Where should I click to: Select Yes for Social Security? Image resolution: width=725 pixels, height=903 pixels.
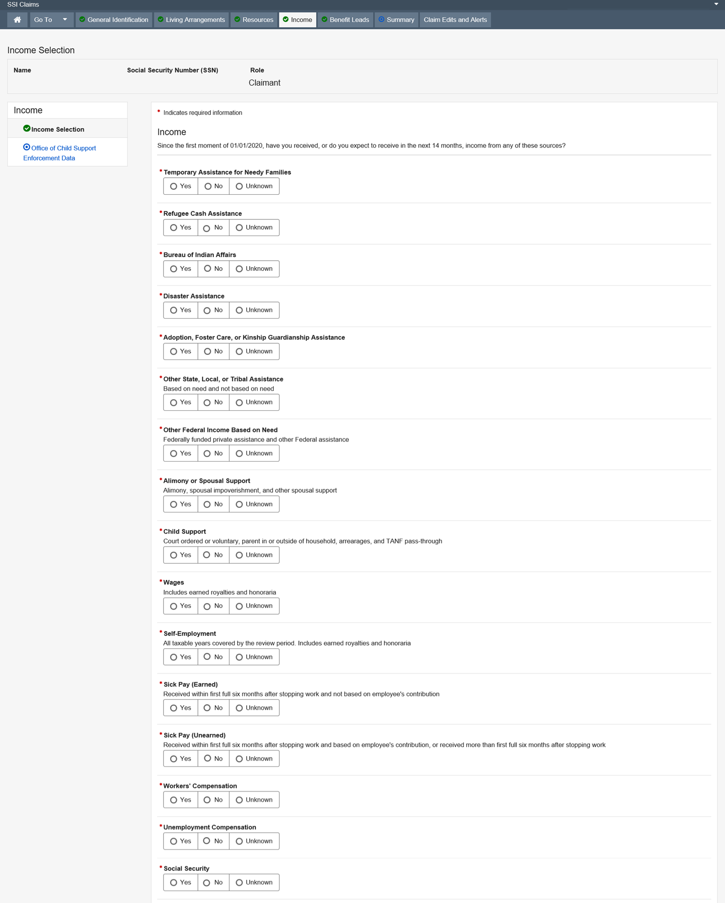click(x=174, y=882)
